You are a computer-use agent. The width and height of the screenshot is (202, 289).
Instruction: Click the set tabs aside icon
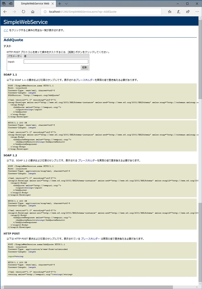pyautogui.click(x=11, y=4)
